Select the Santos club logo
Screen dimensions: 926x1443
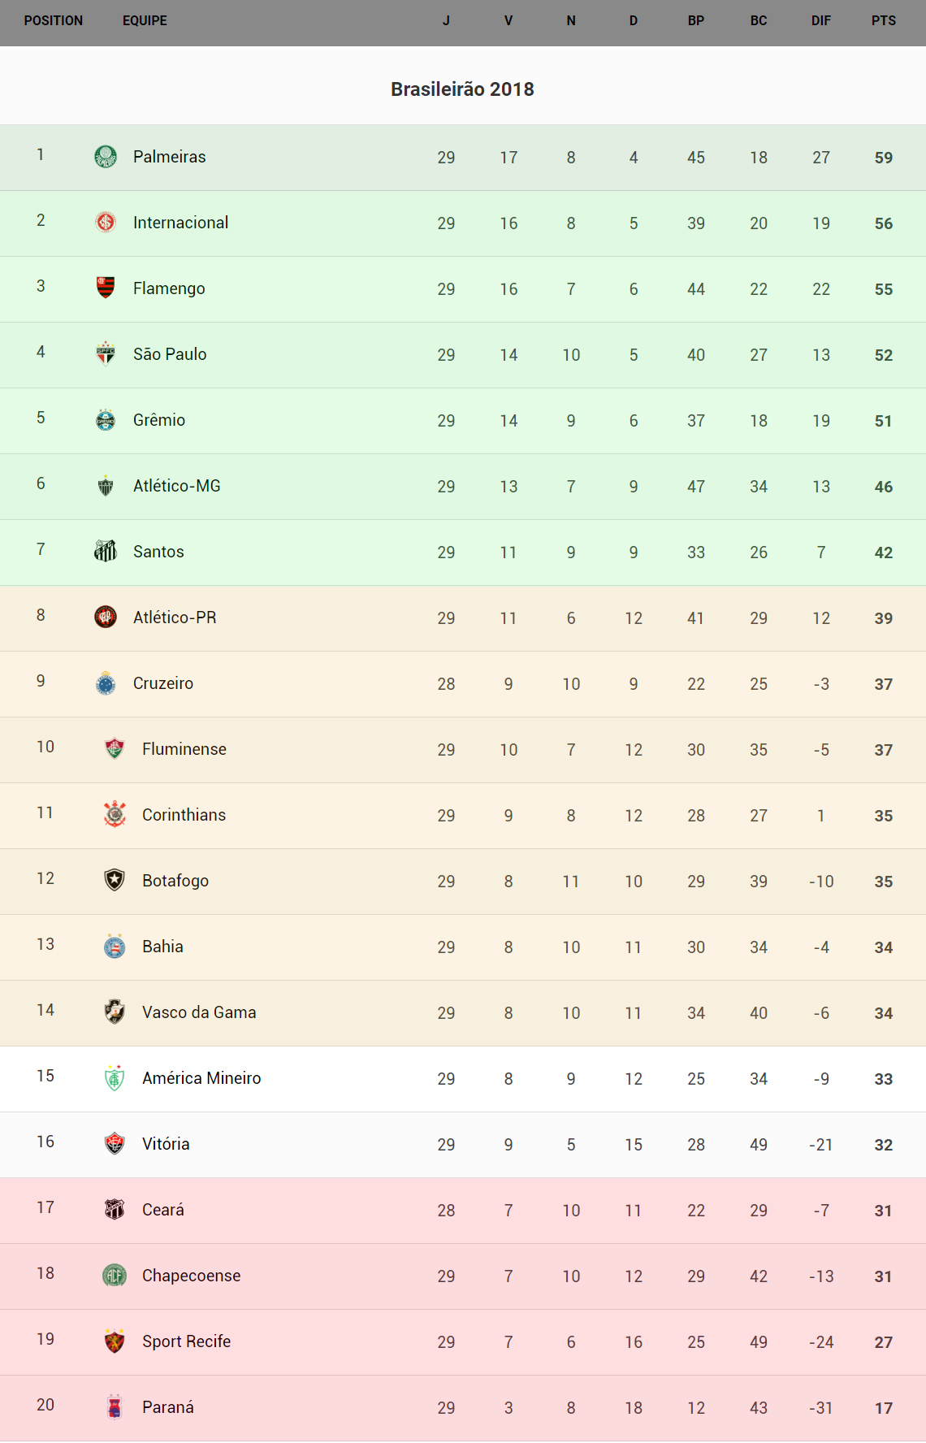click(106, 551)
